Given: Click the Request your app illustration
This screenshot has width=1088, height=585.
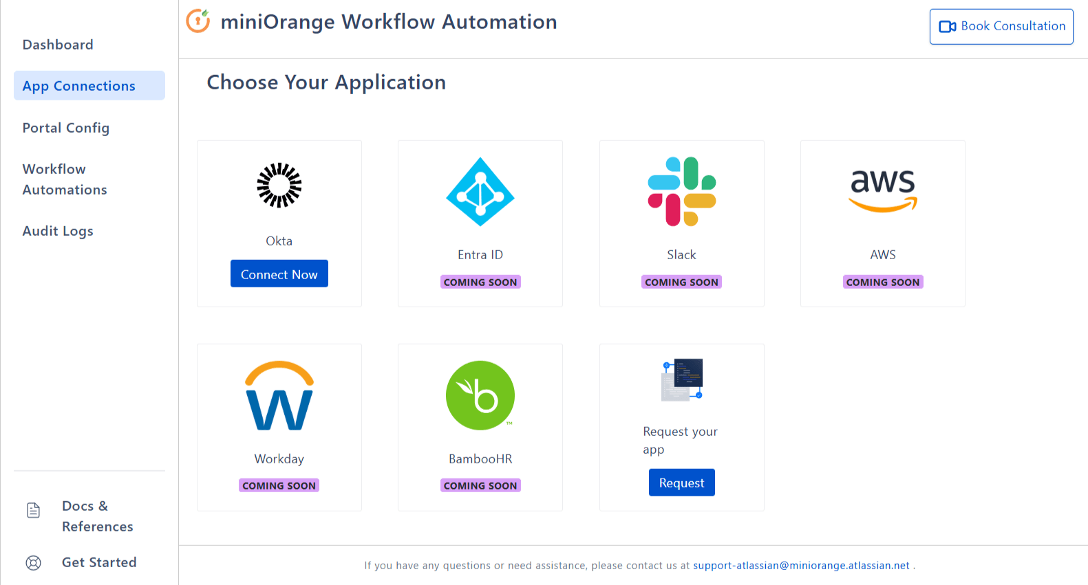Looking at the screenshot, I should pyautogui.click(x=682, y=379).
